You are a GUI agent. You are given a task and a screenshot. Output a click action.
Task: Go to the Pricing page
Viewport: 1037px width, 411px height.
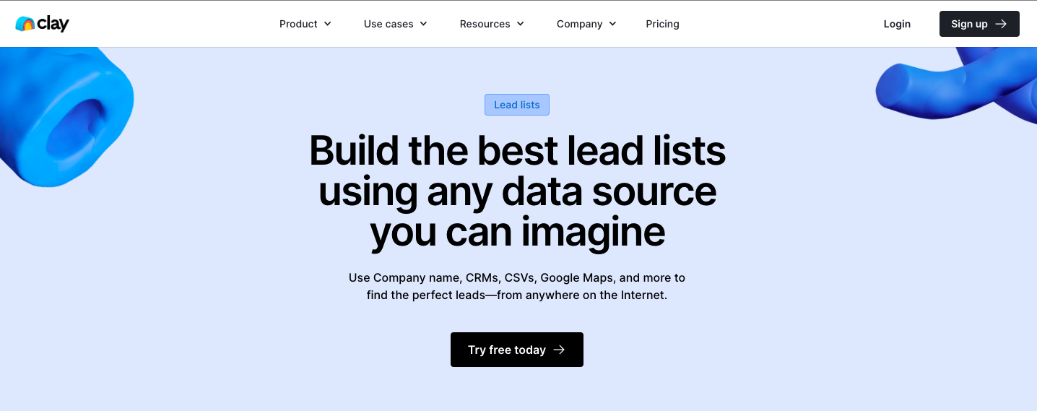tap(662, 24)
